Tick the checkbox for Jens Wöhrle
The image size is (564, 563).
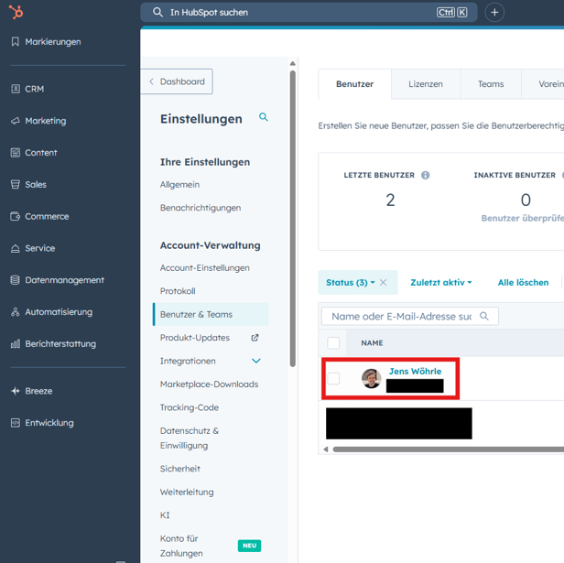[x=333, y=378]
